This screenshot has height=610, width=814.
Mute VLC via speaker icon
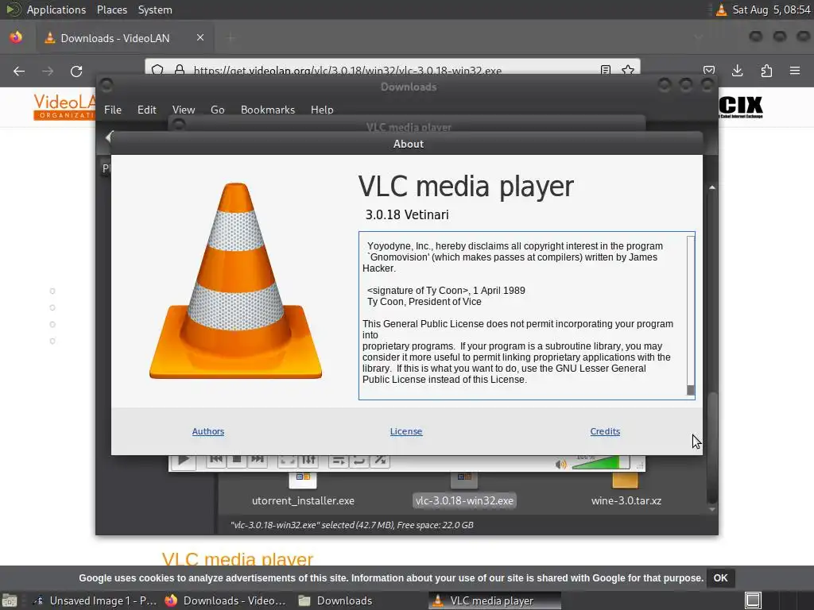pyautogui.click(x=560, y=464)
